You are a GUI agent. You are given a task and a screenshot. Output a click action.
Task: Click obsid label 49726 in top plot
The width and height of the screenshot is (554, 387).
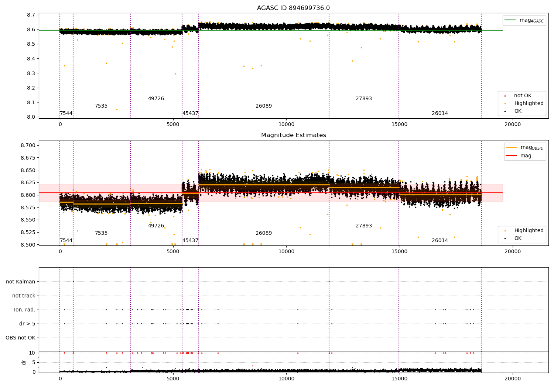pos(156,99)
